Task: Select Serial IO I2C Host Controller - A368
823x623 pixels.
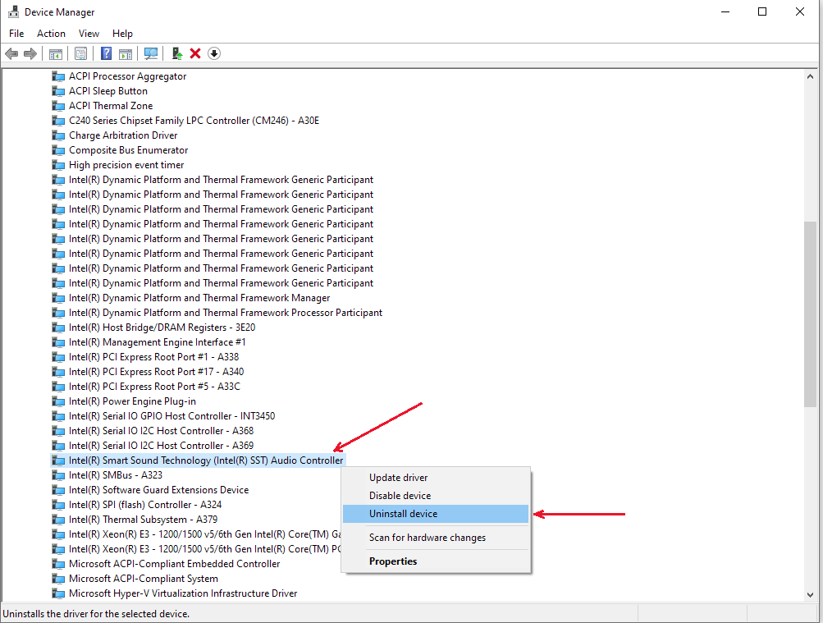Action: point(161,431)
